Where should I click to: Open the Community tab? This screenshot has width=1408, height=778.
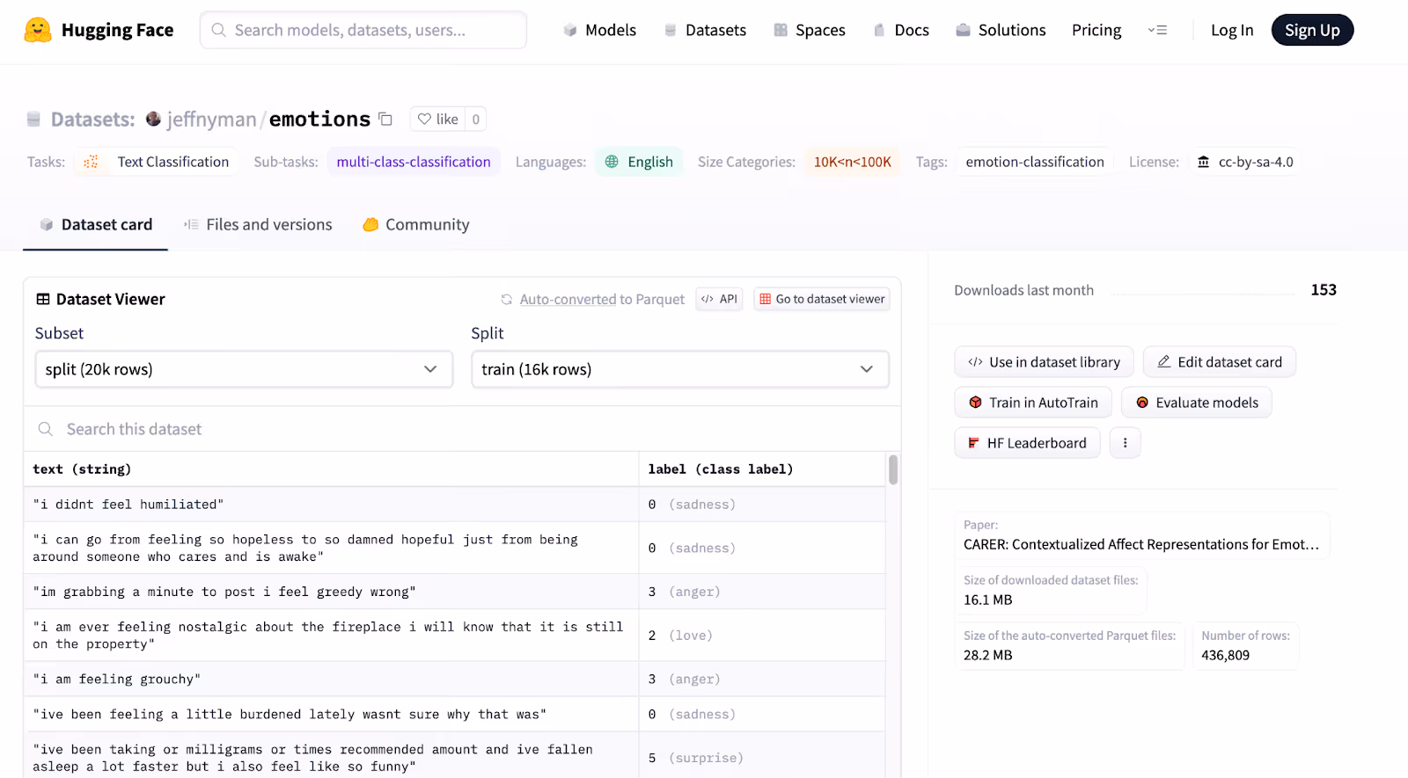point(416,224)
